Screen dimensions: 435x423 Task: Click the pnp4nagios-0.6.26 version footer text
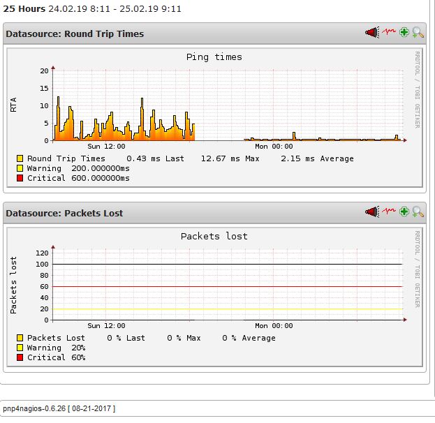coord(59,408)
